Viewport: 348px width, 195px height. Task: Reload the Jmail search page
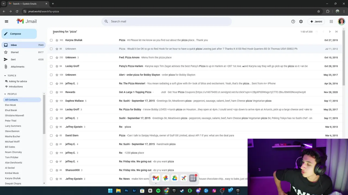click(x=17, y=11)
